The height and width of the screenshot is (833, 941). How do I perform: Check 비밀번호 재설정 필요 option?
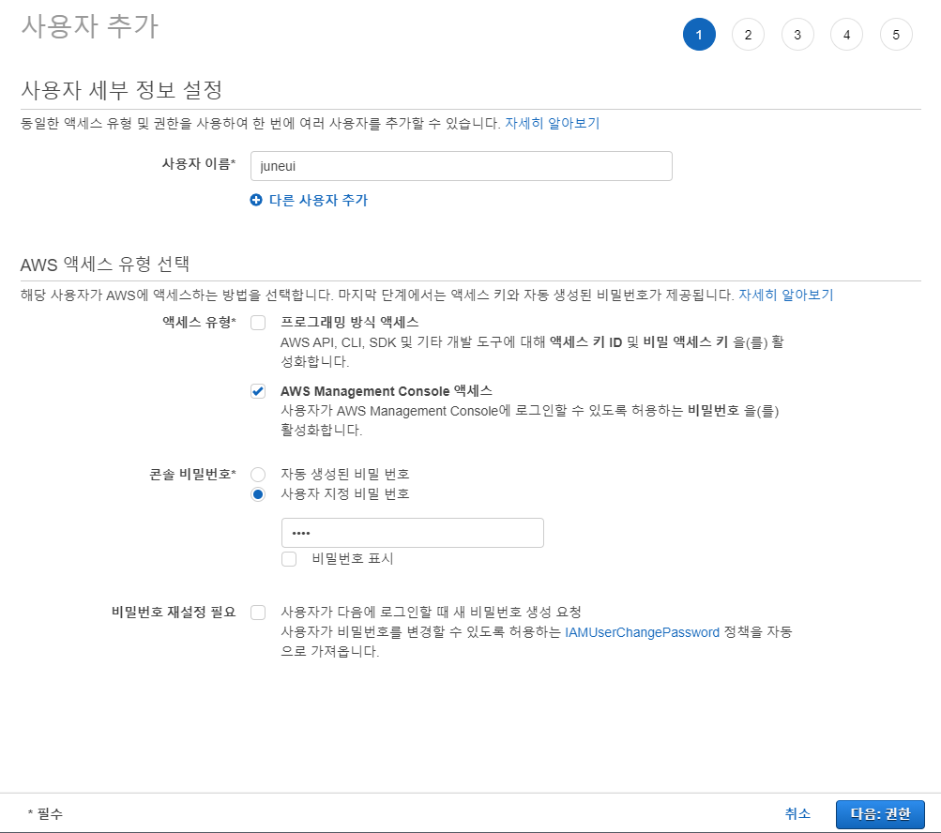point(258,613)
